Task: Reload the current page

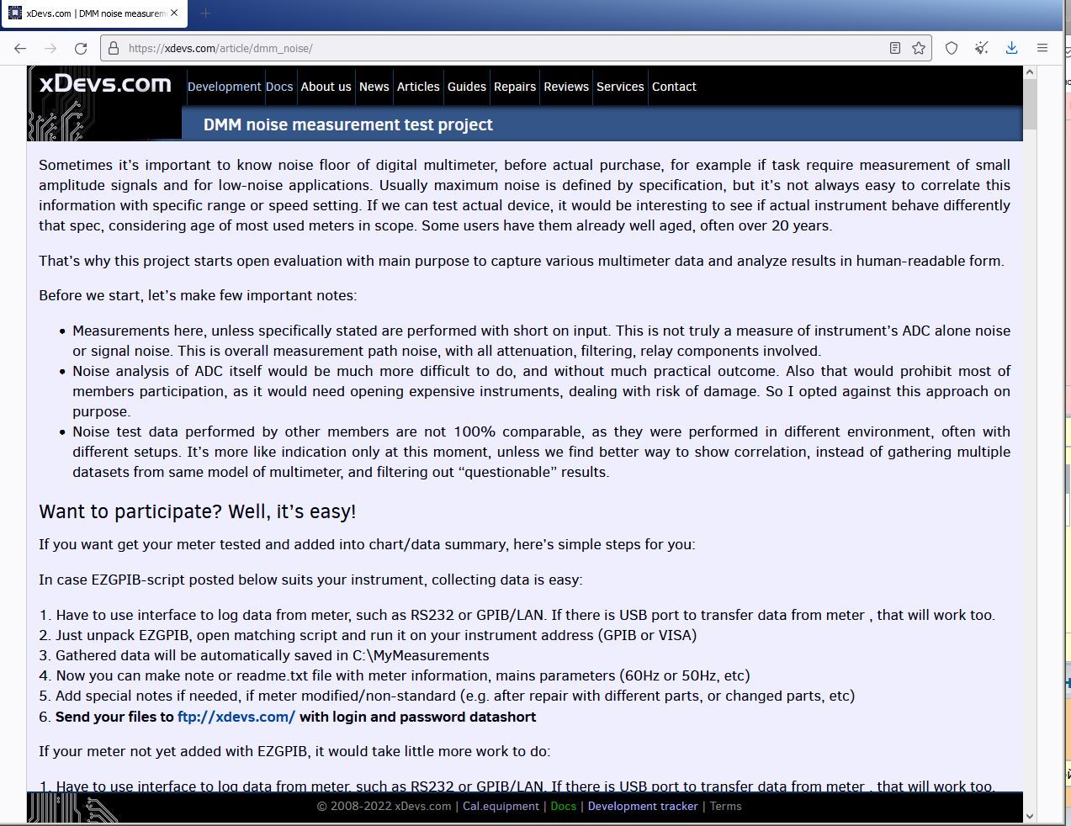Action: point(81,49)
